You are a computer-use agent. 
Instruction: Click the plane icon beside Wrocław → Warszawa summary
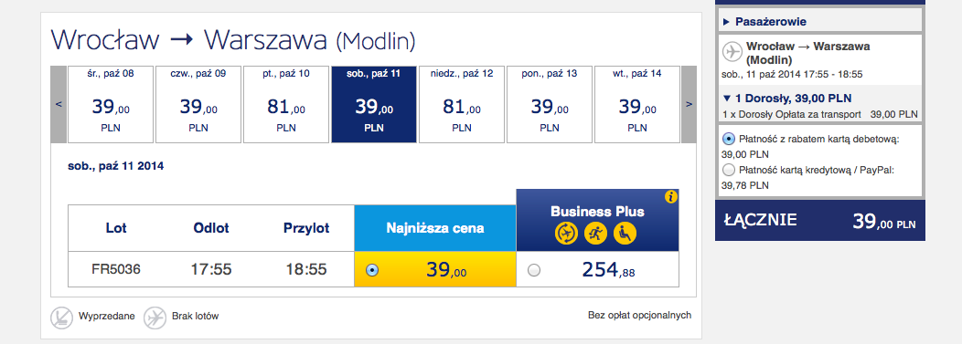pyautogui.click(x=732, y=52)
